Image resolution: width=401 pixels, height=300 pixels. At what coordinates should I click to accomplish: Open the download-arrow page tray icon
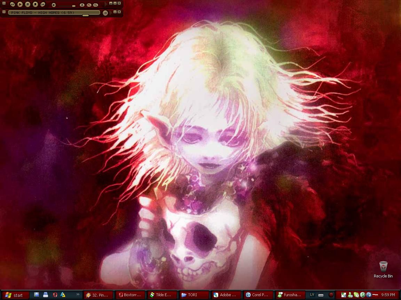(x=344, y=295)
